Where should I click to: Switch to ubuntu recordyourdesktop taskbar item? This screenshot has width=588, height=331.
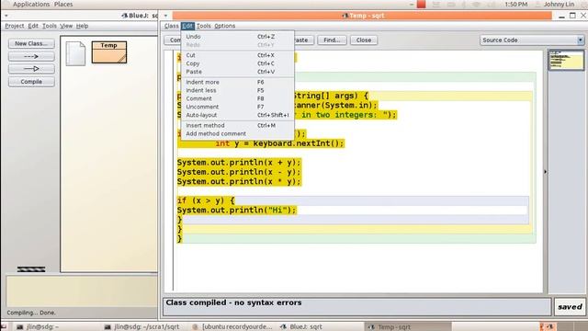tap(232, 327)
